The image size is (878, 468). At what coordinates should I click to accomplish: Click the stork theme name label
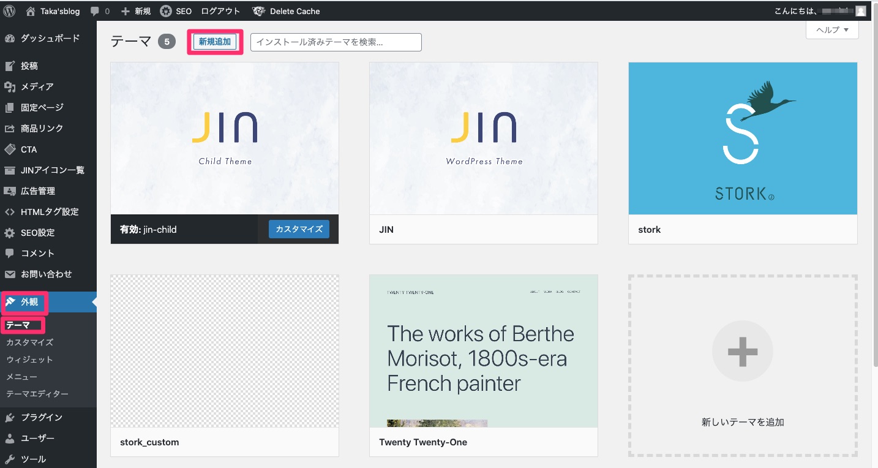(650, 230)
